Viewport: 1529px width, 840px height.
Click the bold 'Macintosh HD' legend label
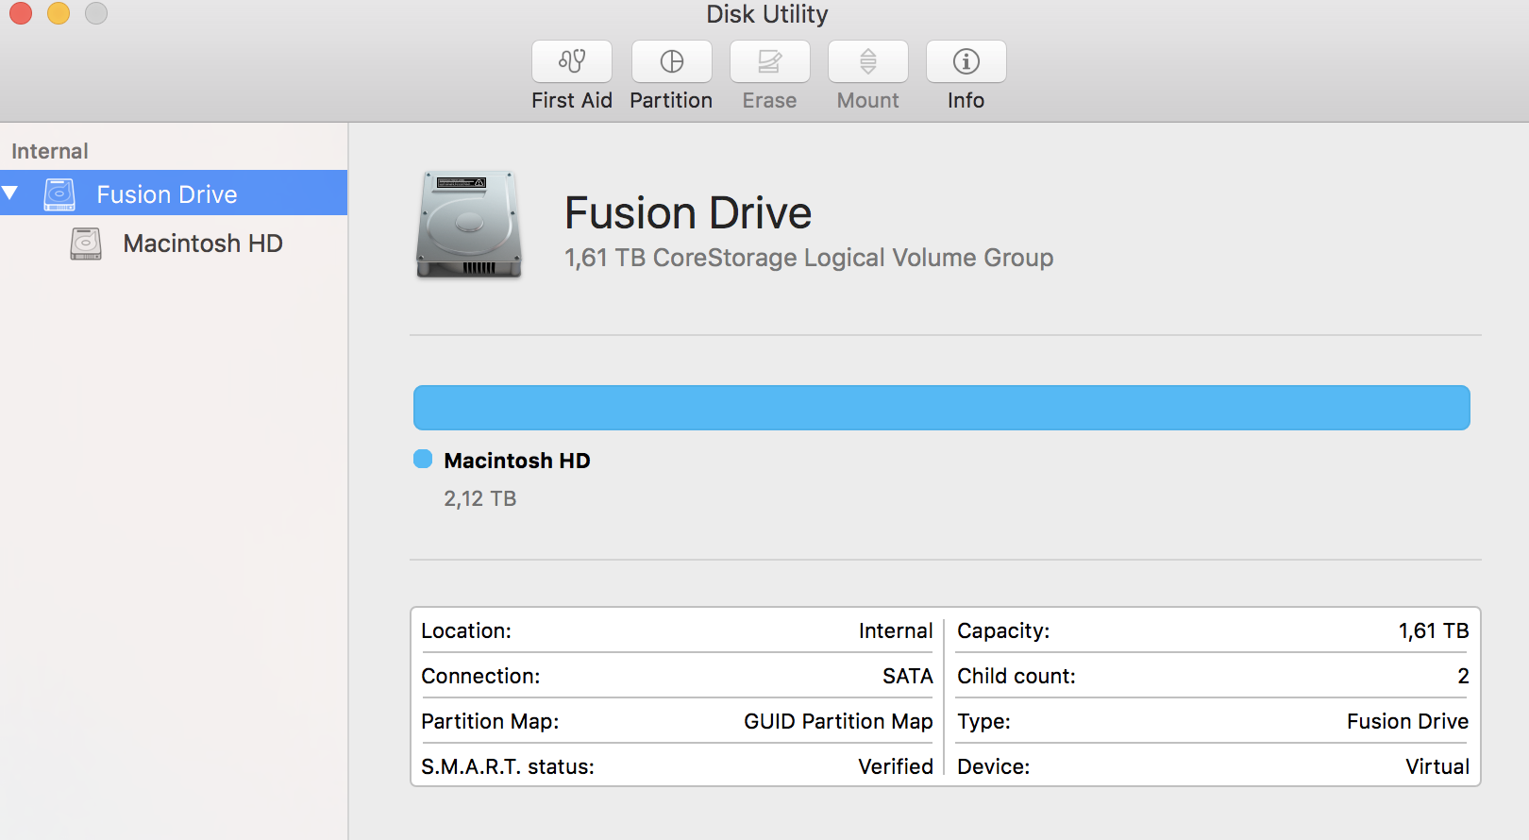517,461
